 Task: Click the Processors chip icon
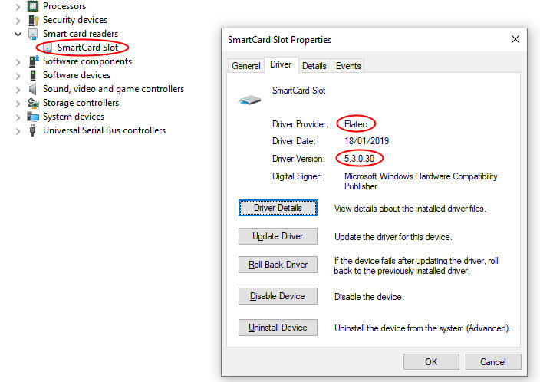click(33, 6)
